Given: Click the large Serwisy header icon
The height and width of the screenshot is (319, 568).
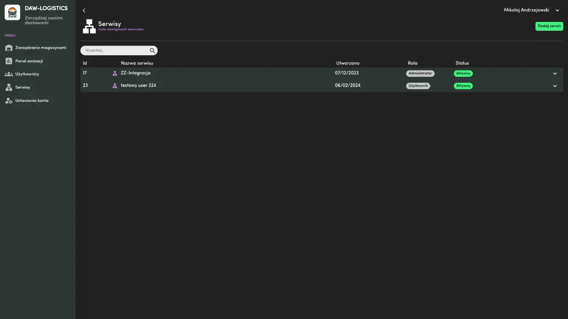Looking at the screenshot, I should [89, 26].
